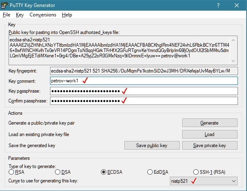Click Load to open existing private key
Image resolution: width=247 pixels, height=191 pixels.
pos(210,134)
